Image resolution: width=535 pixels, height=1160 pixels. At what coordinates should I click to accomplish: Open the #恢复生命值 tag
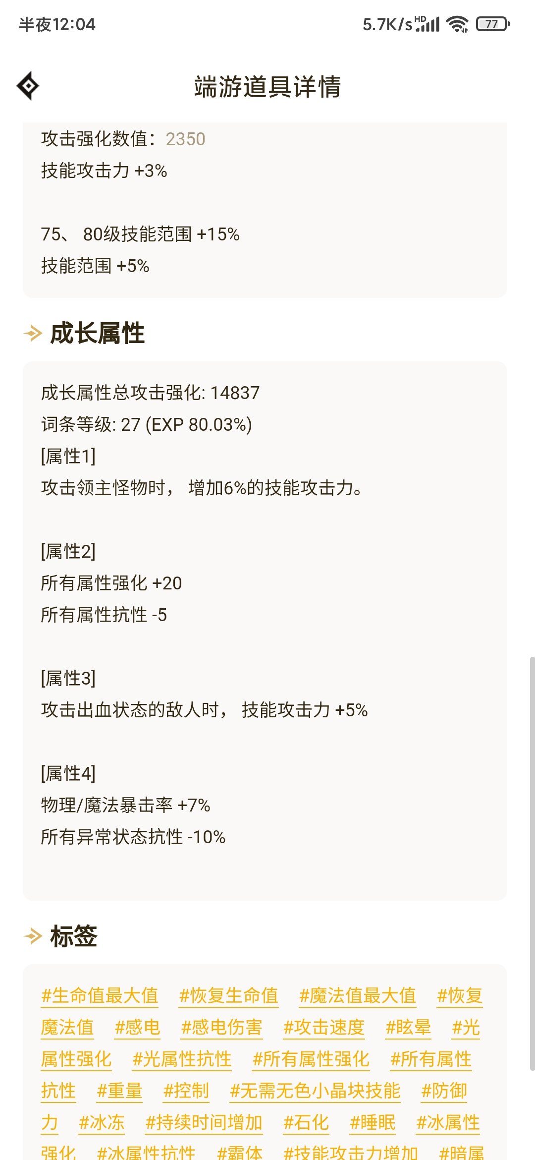229,995
